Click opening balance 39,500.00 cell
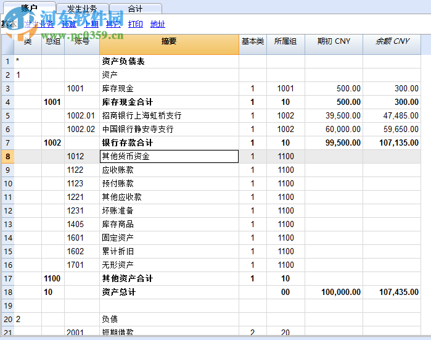431x340 pixels. tap(334, 115)
